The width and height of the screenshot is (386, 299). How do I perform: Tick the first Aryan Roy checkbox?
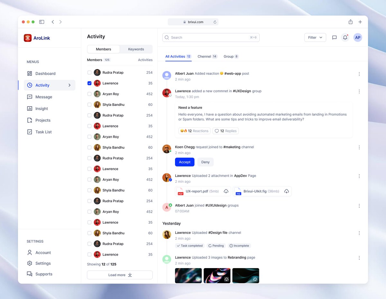click(89, 94)
